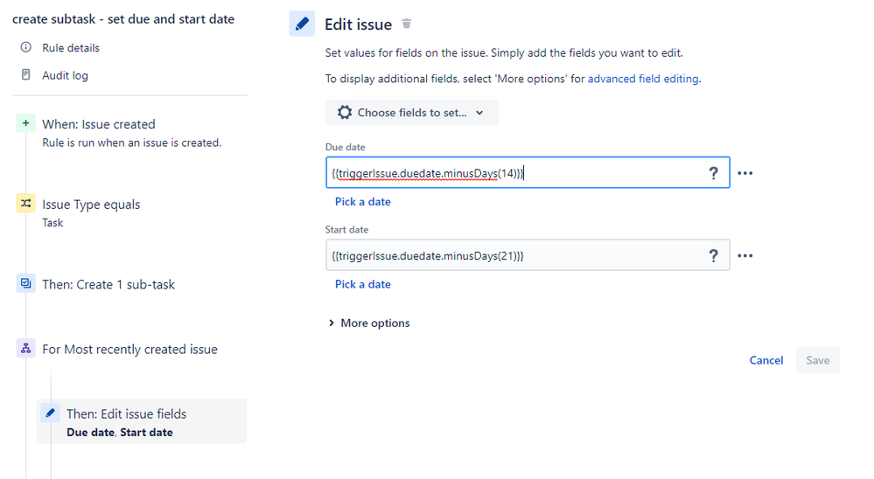Click Pick a date under Start date
This screenshot has width=874, height=479.
[363, 284]
